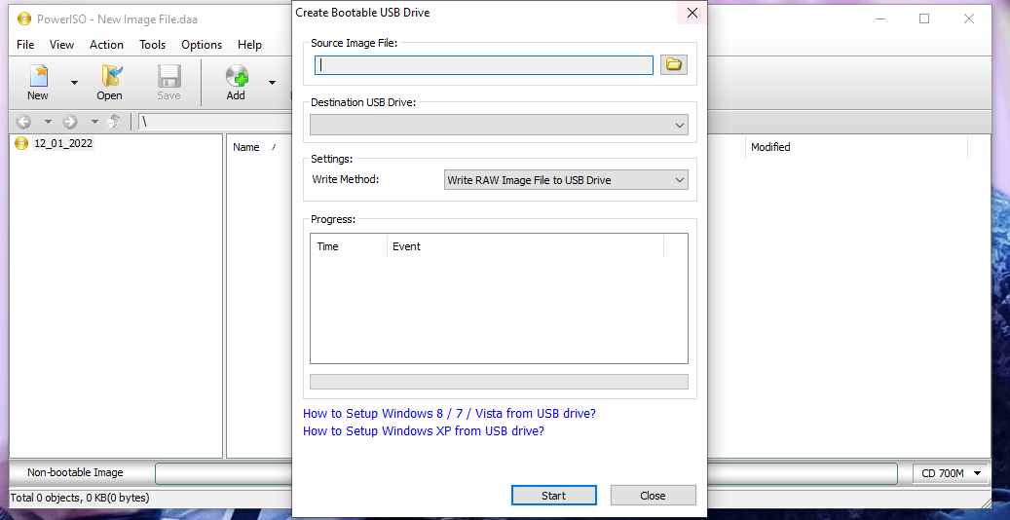Expand the Add button dropdown arrow
The width and height of the screenshot is (1010, 520).
272,83
